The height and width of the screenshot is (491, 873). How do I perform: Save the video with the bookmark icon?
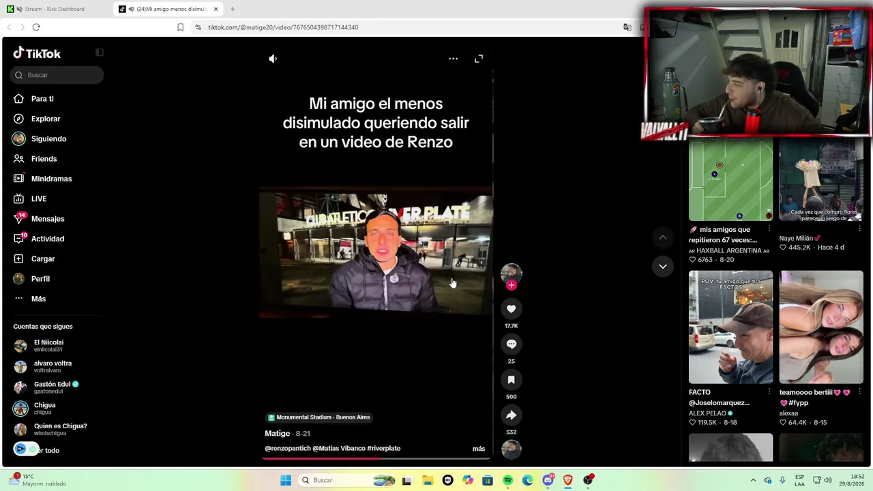(511, 380)
